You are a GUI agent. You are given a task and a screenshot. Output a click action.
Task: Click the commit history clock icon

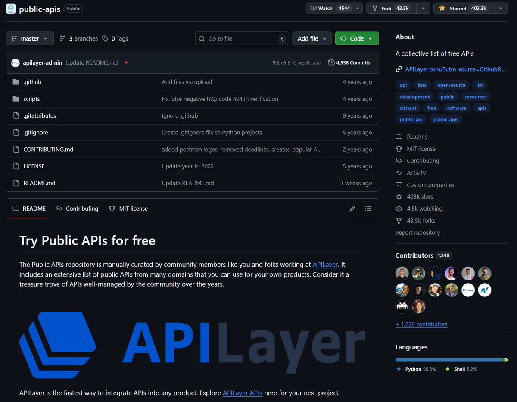click(331, 62)
